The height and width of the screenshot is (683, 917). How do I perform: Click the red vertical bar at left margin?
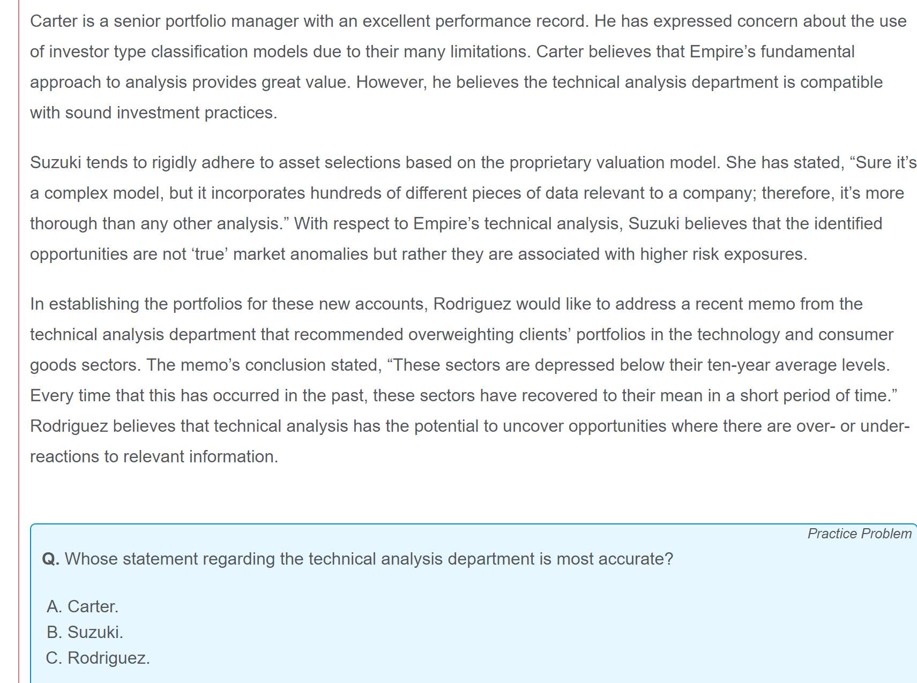tap(19, 341)
